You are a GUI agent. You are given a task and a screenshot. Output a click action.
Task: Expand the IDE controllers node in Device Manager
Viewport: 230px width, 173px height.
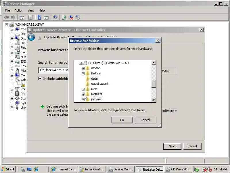point(12,61)
